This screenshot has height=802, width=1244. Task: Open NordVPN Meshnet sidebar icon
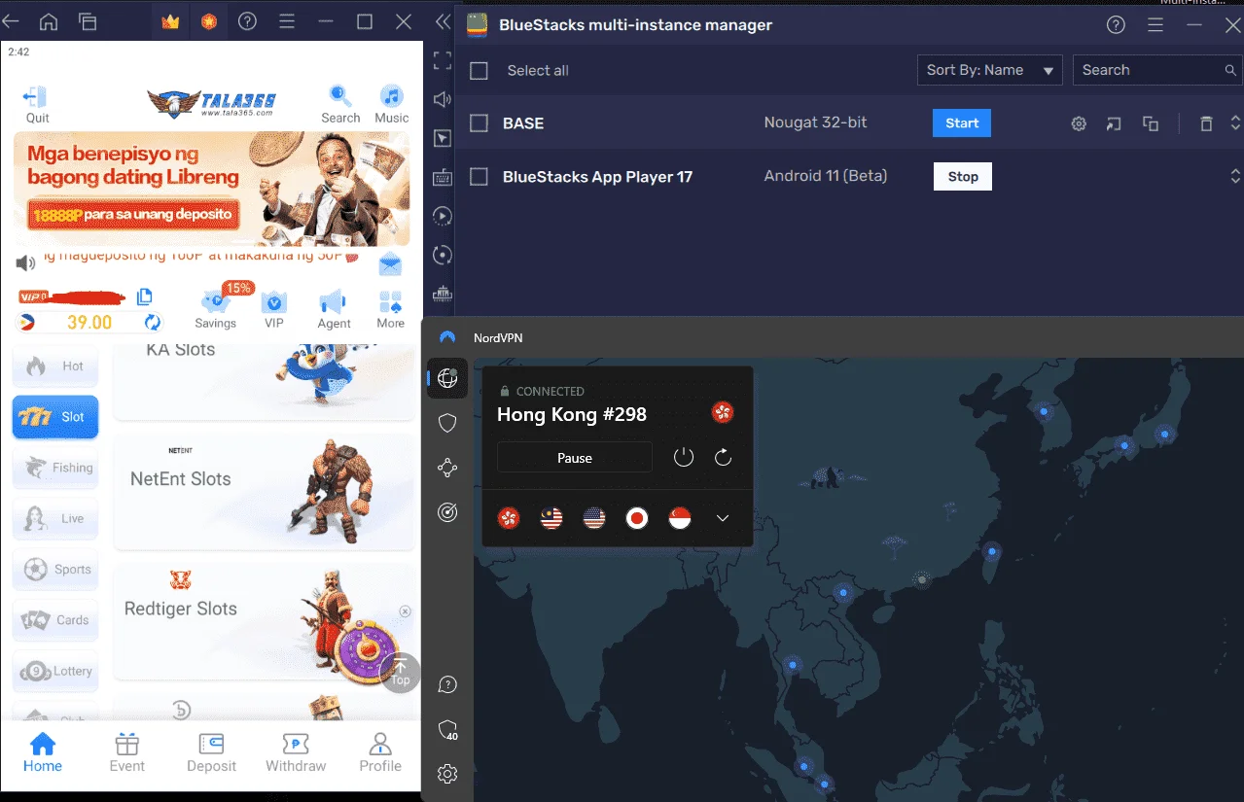coord(447,468)
